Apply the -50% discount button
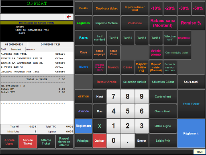The image size is (206, 155). point(198,8)
